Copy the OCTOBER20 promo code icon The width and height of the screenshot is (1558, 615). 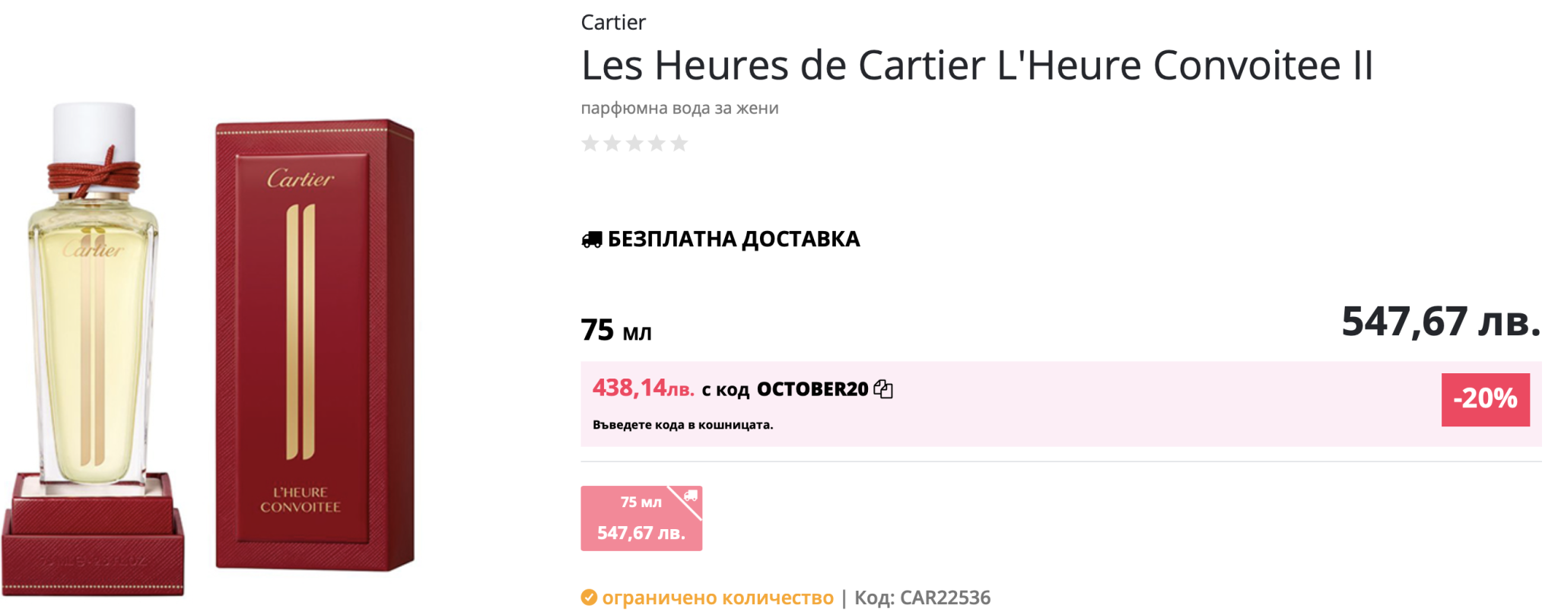click(883, 389)
